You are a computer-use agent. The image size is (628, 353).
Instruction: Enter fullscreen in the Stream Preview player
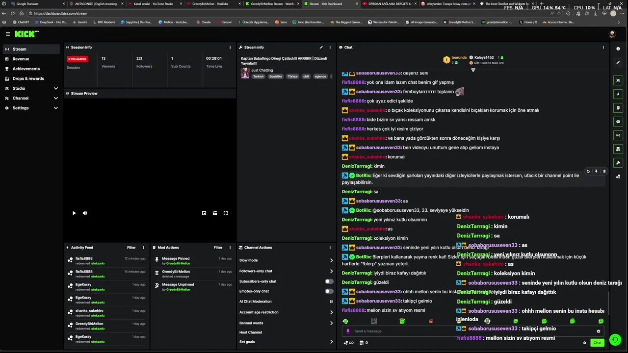[226, 213]
